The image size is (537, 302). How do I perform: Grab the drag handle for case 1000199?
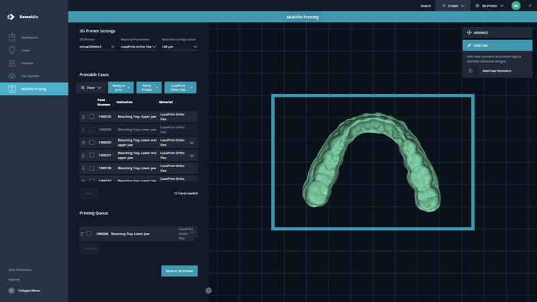(83, 168)
